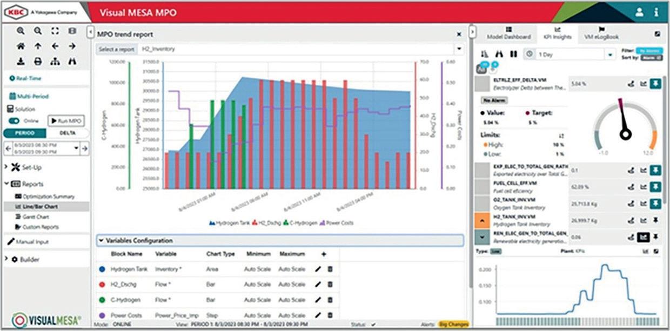Toggle H2_Dschg series in chart legend
The height and width of the screenshot is (331, 670).
point(267,222)
